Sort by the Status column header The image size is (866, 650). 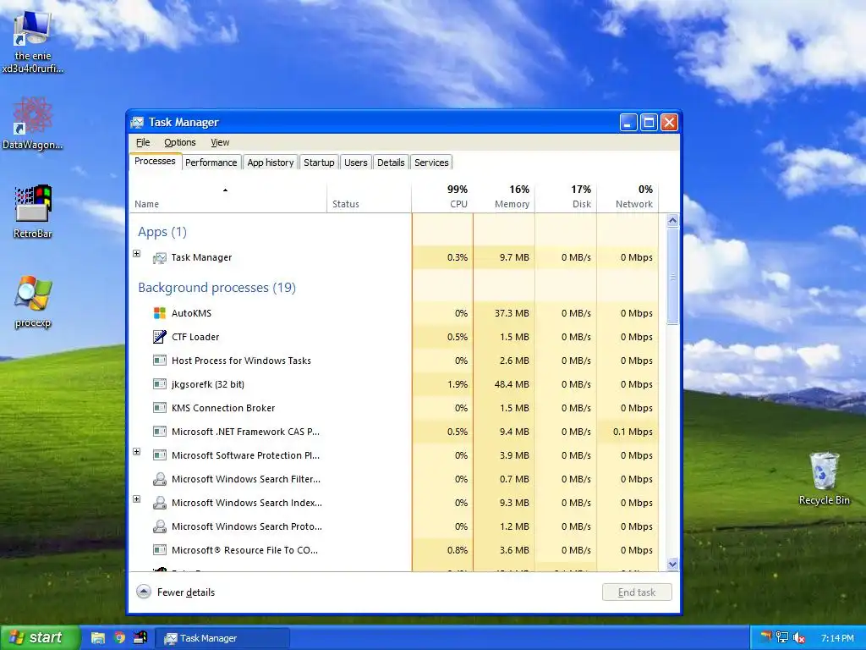[x=369, y=196]
